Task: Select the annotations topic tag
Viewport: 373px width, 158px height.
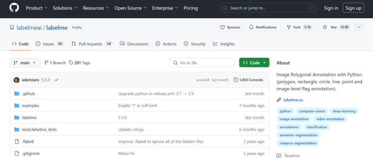Action: click(289, 127)
